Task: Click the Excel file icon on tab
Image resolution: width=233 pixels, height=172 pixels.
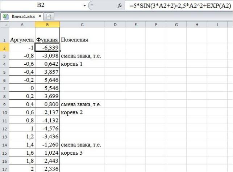Action: coord(6,16)
